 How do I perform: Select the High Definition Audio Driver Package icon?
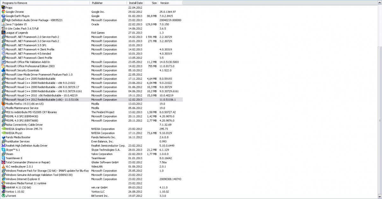pyautogui.click(x=3, y=20)
